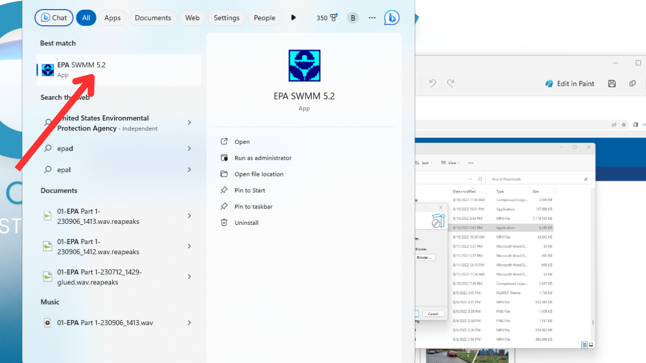
Task: Switch to the Apps filter tab
Action: 112,17
